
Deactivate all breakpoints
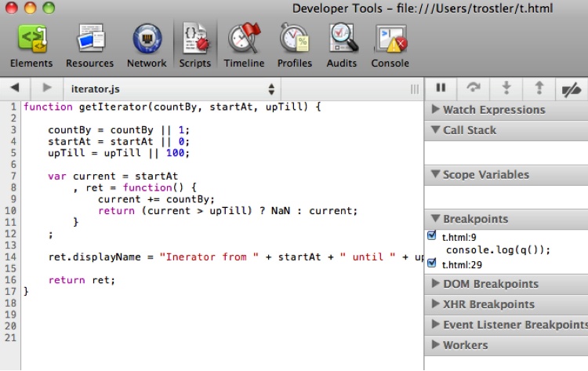tap(571, 89)
